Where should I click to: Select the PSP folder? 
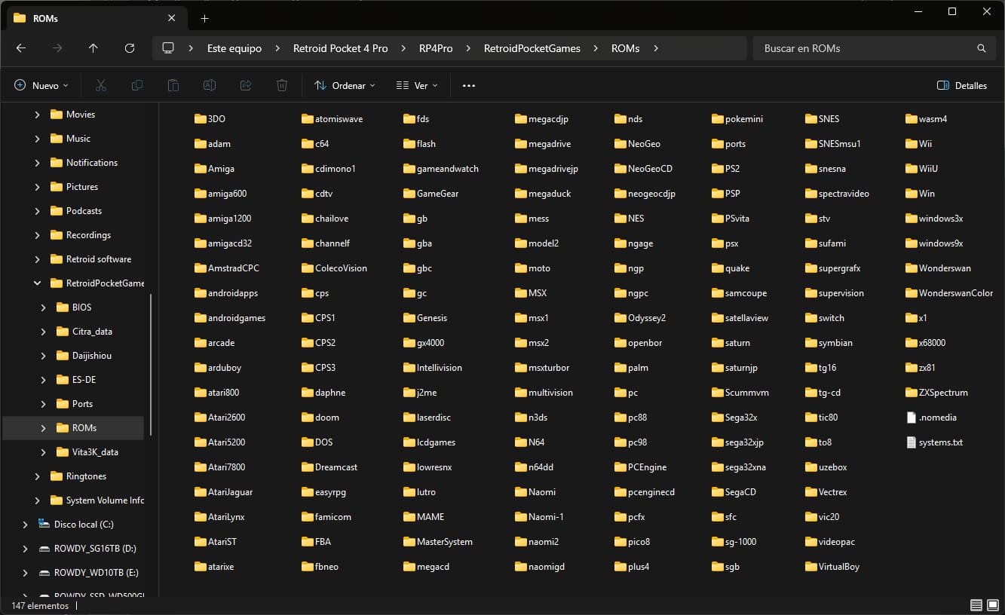tap(727, 194)
